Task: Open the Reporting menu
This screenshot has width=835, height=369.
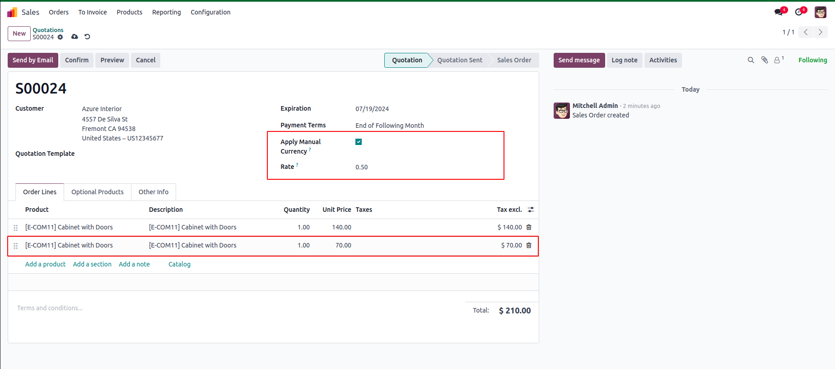Action: (x=166, y=12)
